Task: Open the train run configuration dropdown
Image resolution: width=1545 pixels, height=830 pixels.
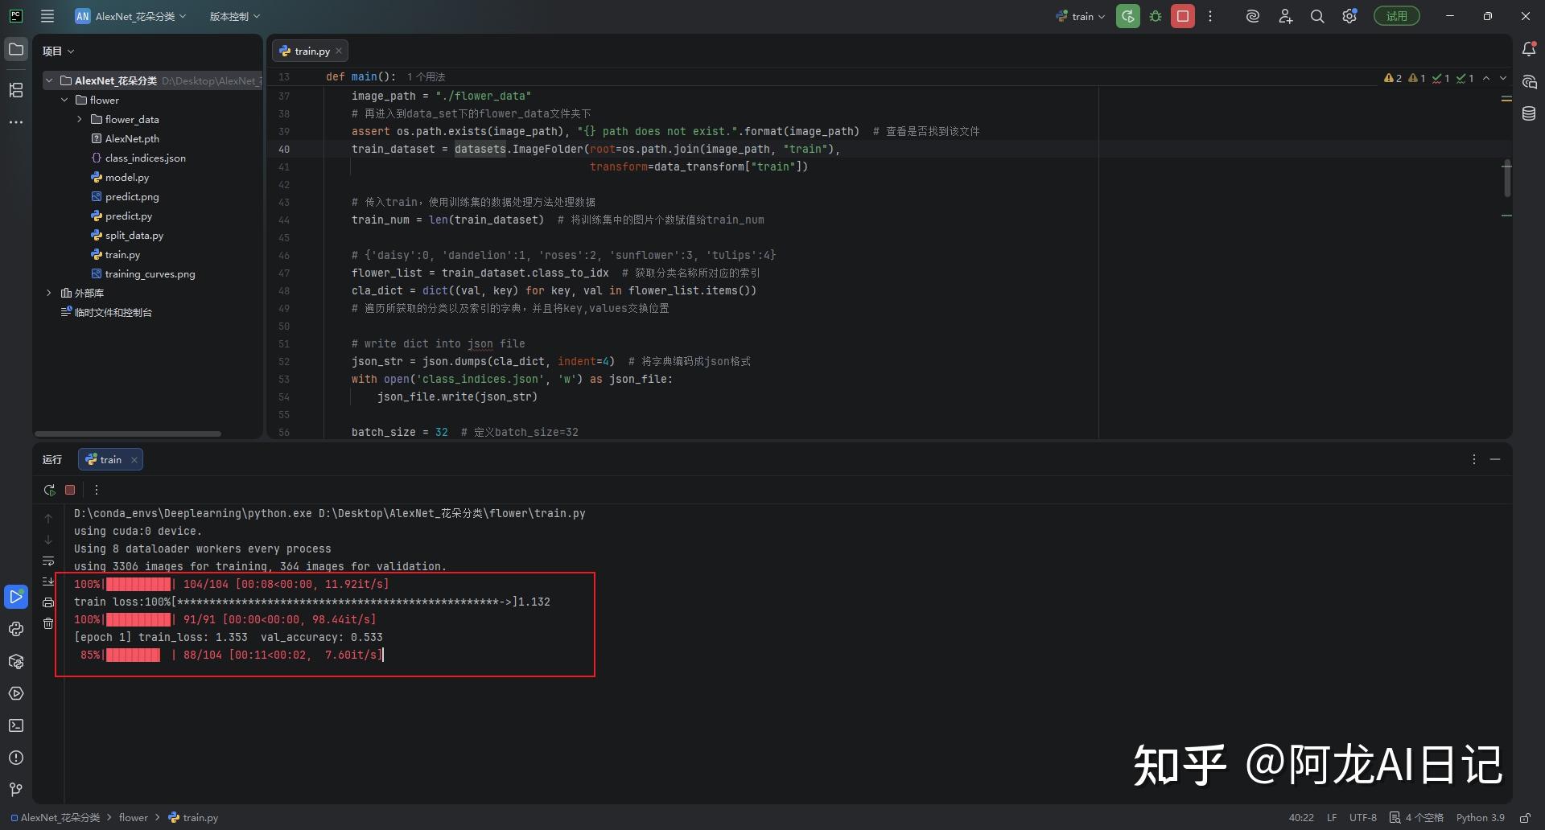Action: 1081,16
